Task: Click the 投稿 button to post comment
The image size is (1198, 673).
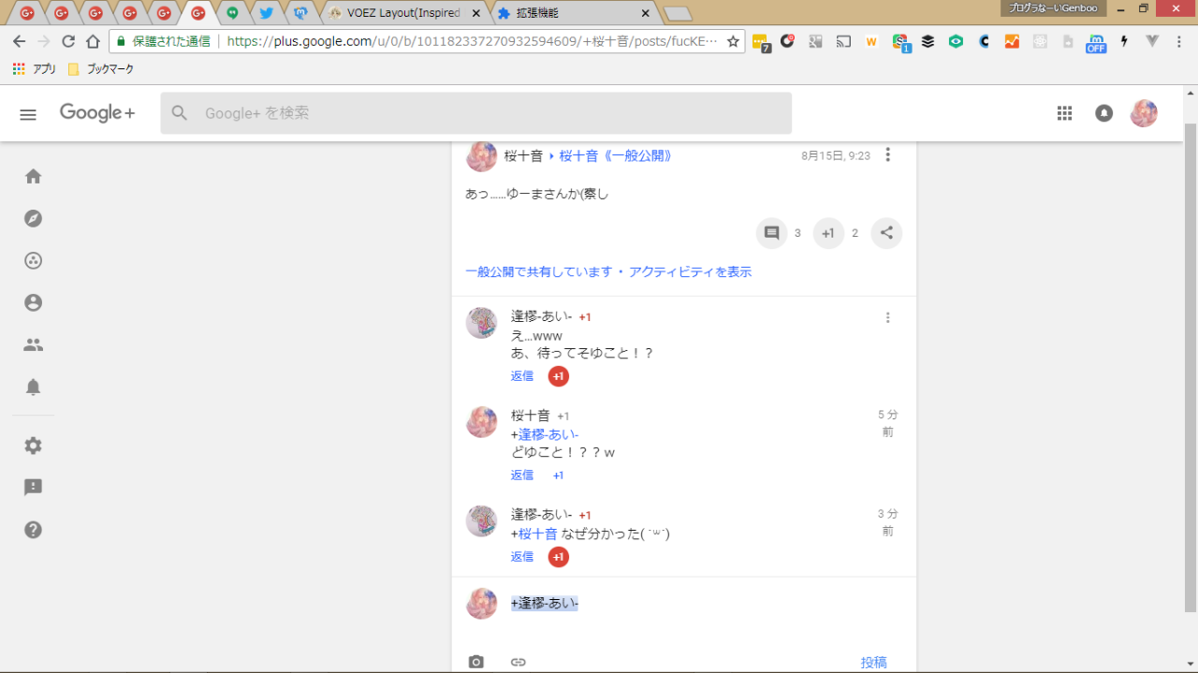Action: click(873, 662)
